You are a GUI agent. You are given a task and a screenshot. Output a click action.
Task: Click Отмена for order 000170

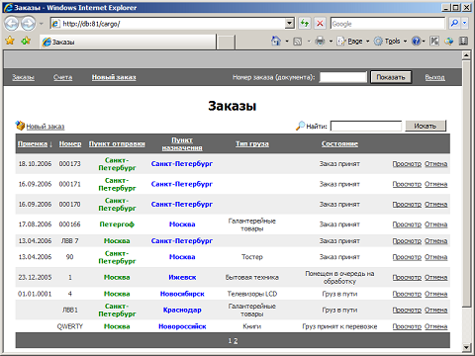[x=435, y=205]
